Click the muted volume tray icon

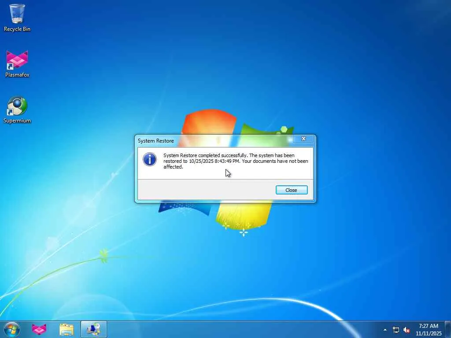[x=407, y=330]
